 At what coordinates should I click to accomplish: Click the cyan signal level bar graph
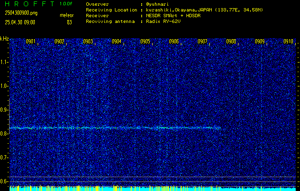153,188
